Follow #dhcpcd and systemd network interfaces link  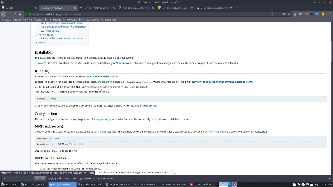point(111,87)
